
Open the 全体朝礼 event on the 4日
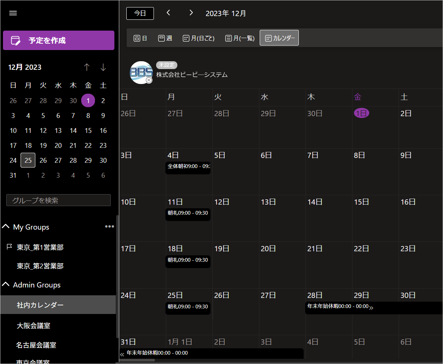[188, 168]
